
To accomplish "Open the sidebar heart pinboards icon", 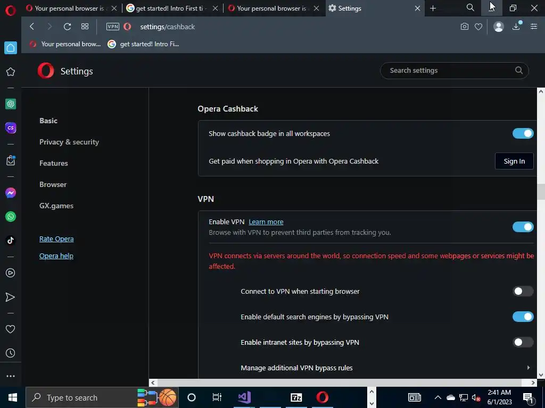I will coord(11,329).
